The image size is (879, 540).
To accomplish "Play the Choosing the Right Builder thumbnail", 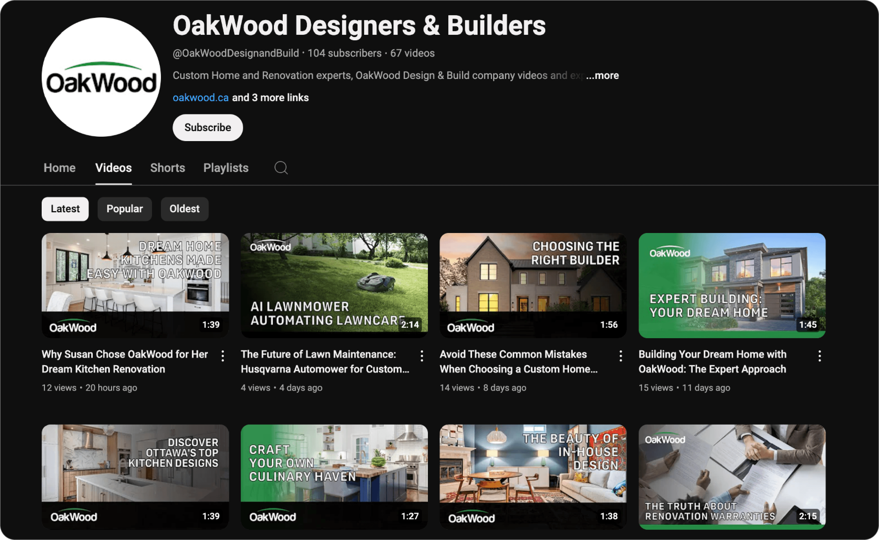I will pyautogui.click(x=533, y=285).
